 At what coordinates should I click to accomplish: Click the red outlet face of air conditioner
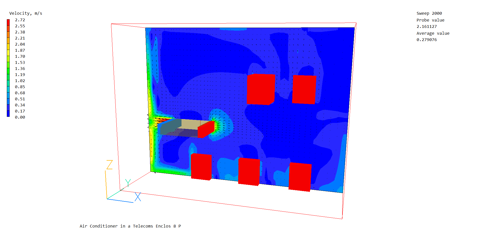[x=206, y=129]
